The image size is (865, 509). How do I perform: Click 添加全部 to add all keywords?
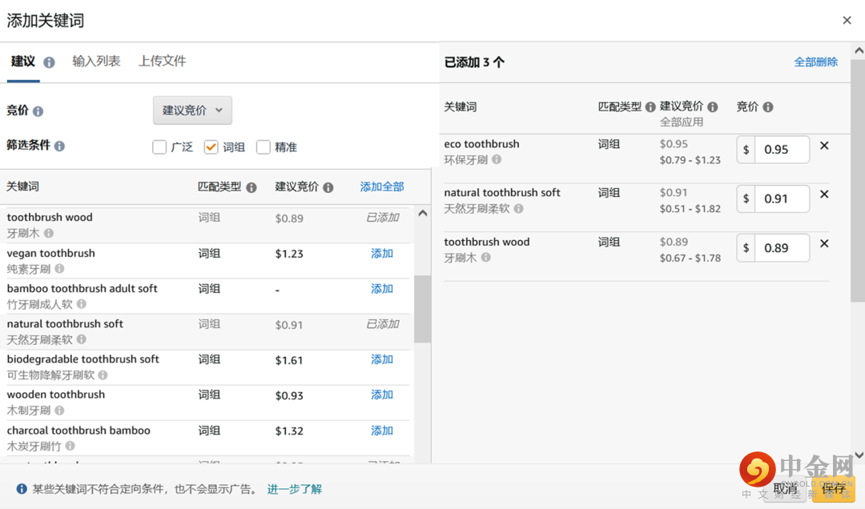point(382,186)
